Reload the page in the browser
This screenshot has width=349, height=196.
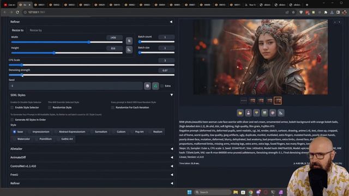point(17,12)
